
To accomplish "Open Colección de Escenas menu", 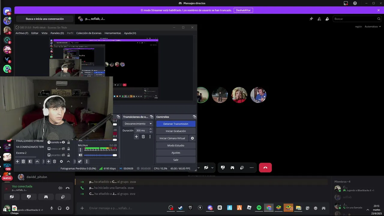I will [x=89, y=33].
